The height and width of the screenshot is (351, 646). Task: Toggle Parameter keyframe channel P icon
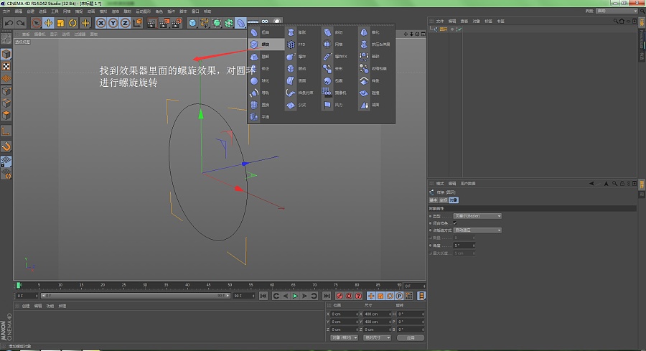click(x=399, y=296)
